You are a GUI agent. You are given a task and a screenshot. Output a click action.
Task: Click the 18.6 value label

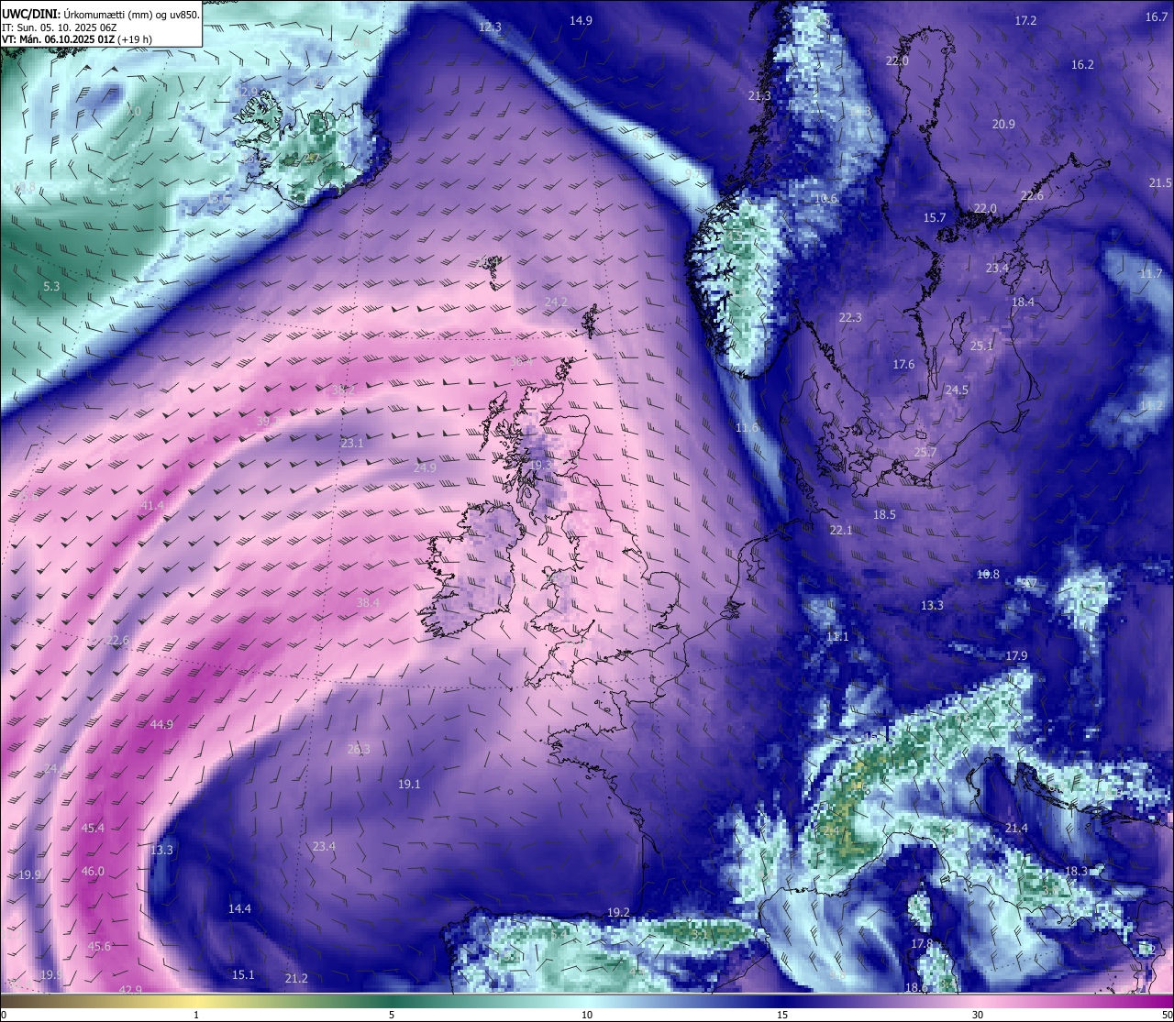click(x=916, y=987)
